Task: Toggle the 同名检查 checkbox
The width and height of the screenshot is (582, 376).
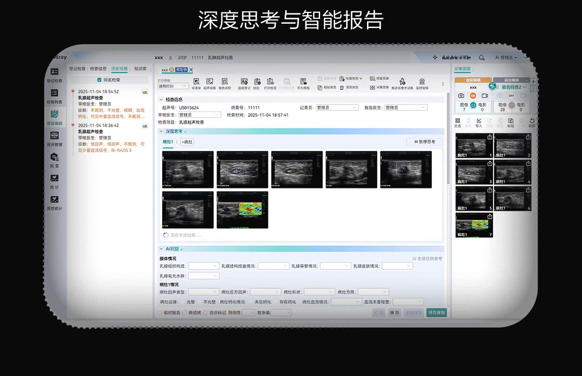Action: coord(99,80)
